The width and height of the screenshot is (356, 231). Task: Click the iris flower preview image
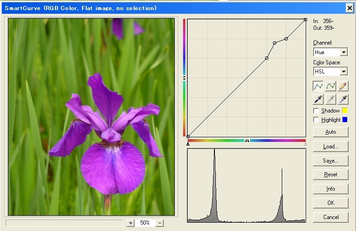coord(91,117)
